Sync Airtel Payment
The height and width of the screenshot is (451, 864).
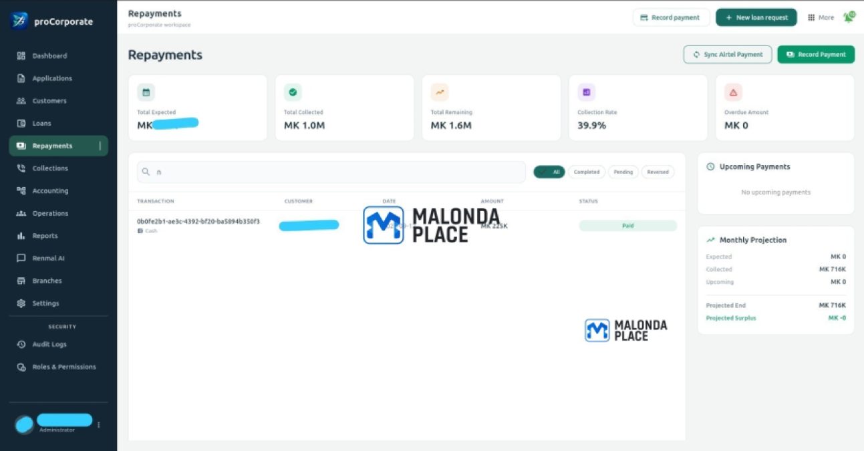[728, 54]
